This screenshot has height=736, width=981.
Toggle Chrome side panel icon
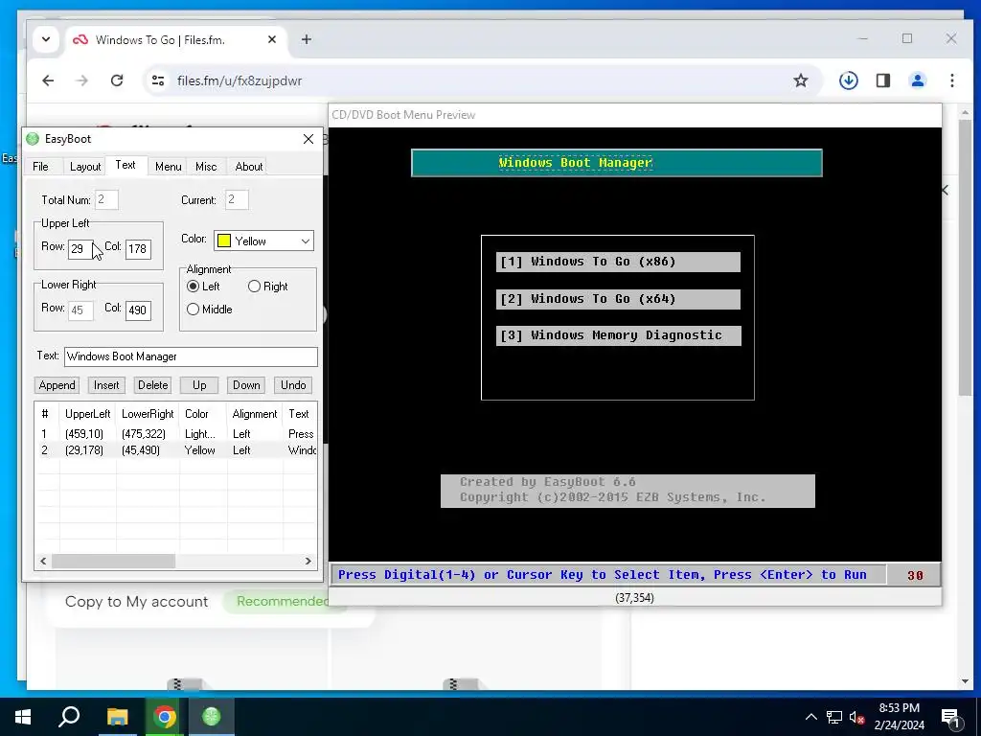tap(882, 80)
